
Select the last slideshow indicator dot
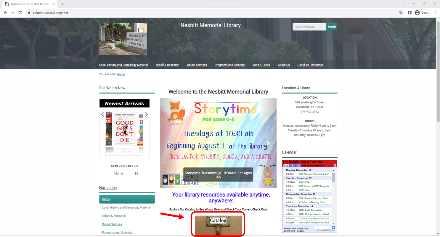point(228,184)
